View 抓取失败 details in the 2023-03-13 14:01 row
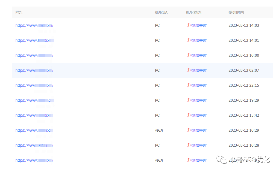Screen dimensions: 279x172 coord(199,40)
